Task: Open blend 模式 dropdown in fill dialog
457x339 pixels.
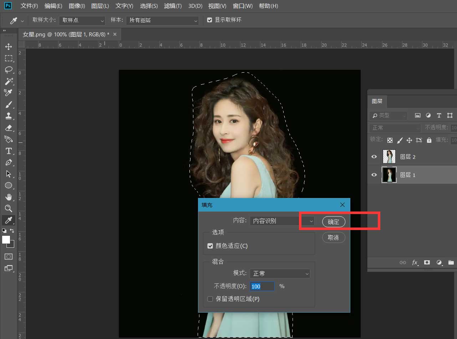Action: (x=280, y=273)
